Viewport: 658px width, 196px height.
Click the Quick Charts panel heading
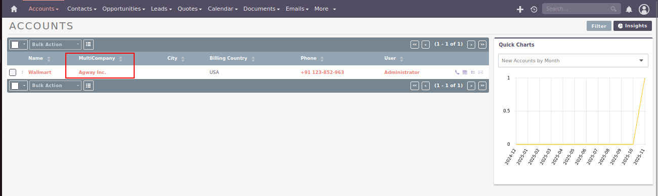516,45
